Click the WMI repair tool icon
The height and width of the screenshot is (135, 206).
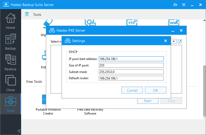(x=174, y=23)
